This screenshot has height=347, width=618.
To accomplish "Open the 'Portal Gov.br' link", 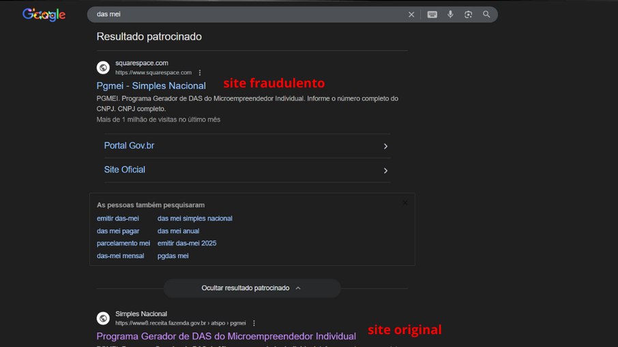I will coord(129,145).
